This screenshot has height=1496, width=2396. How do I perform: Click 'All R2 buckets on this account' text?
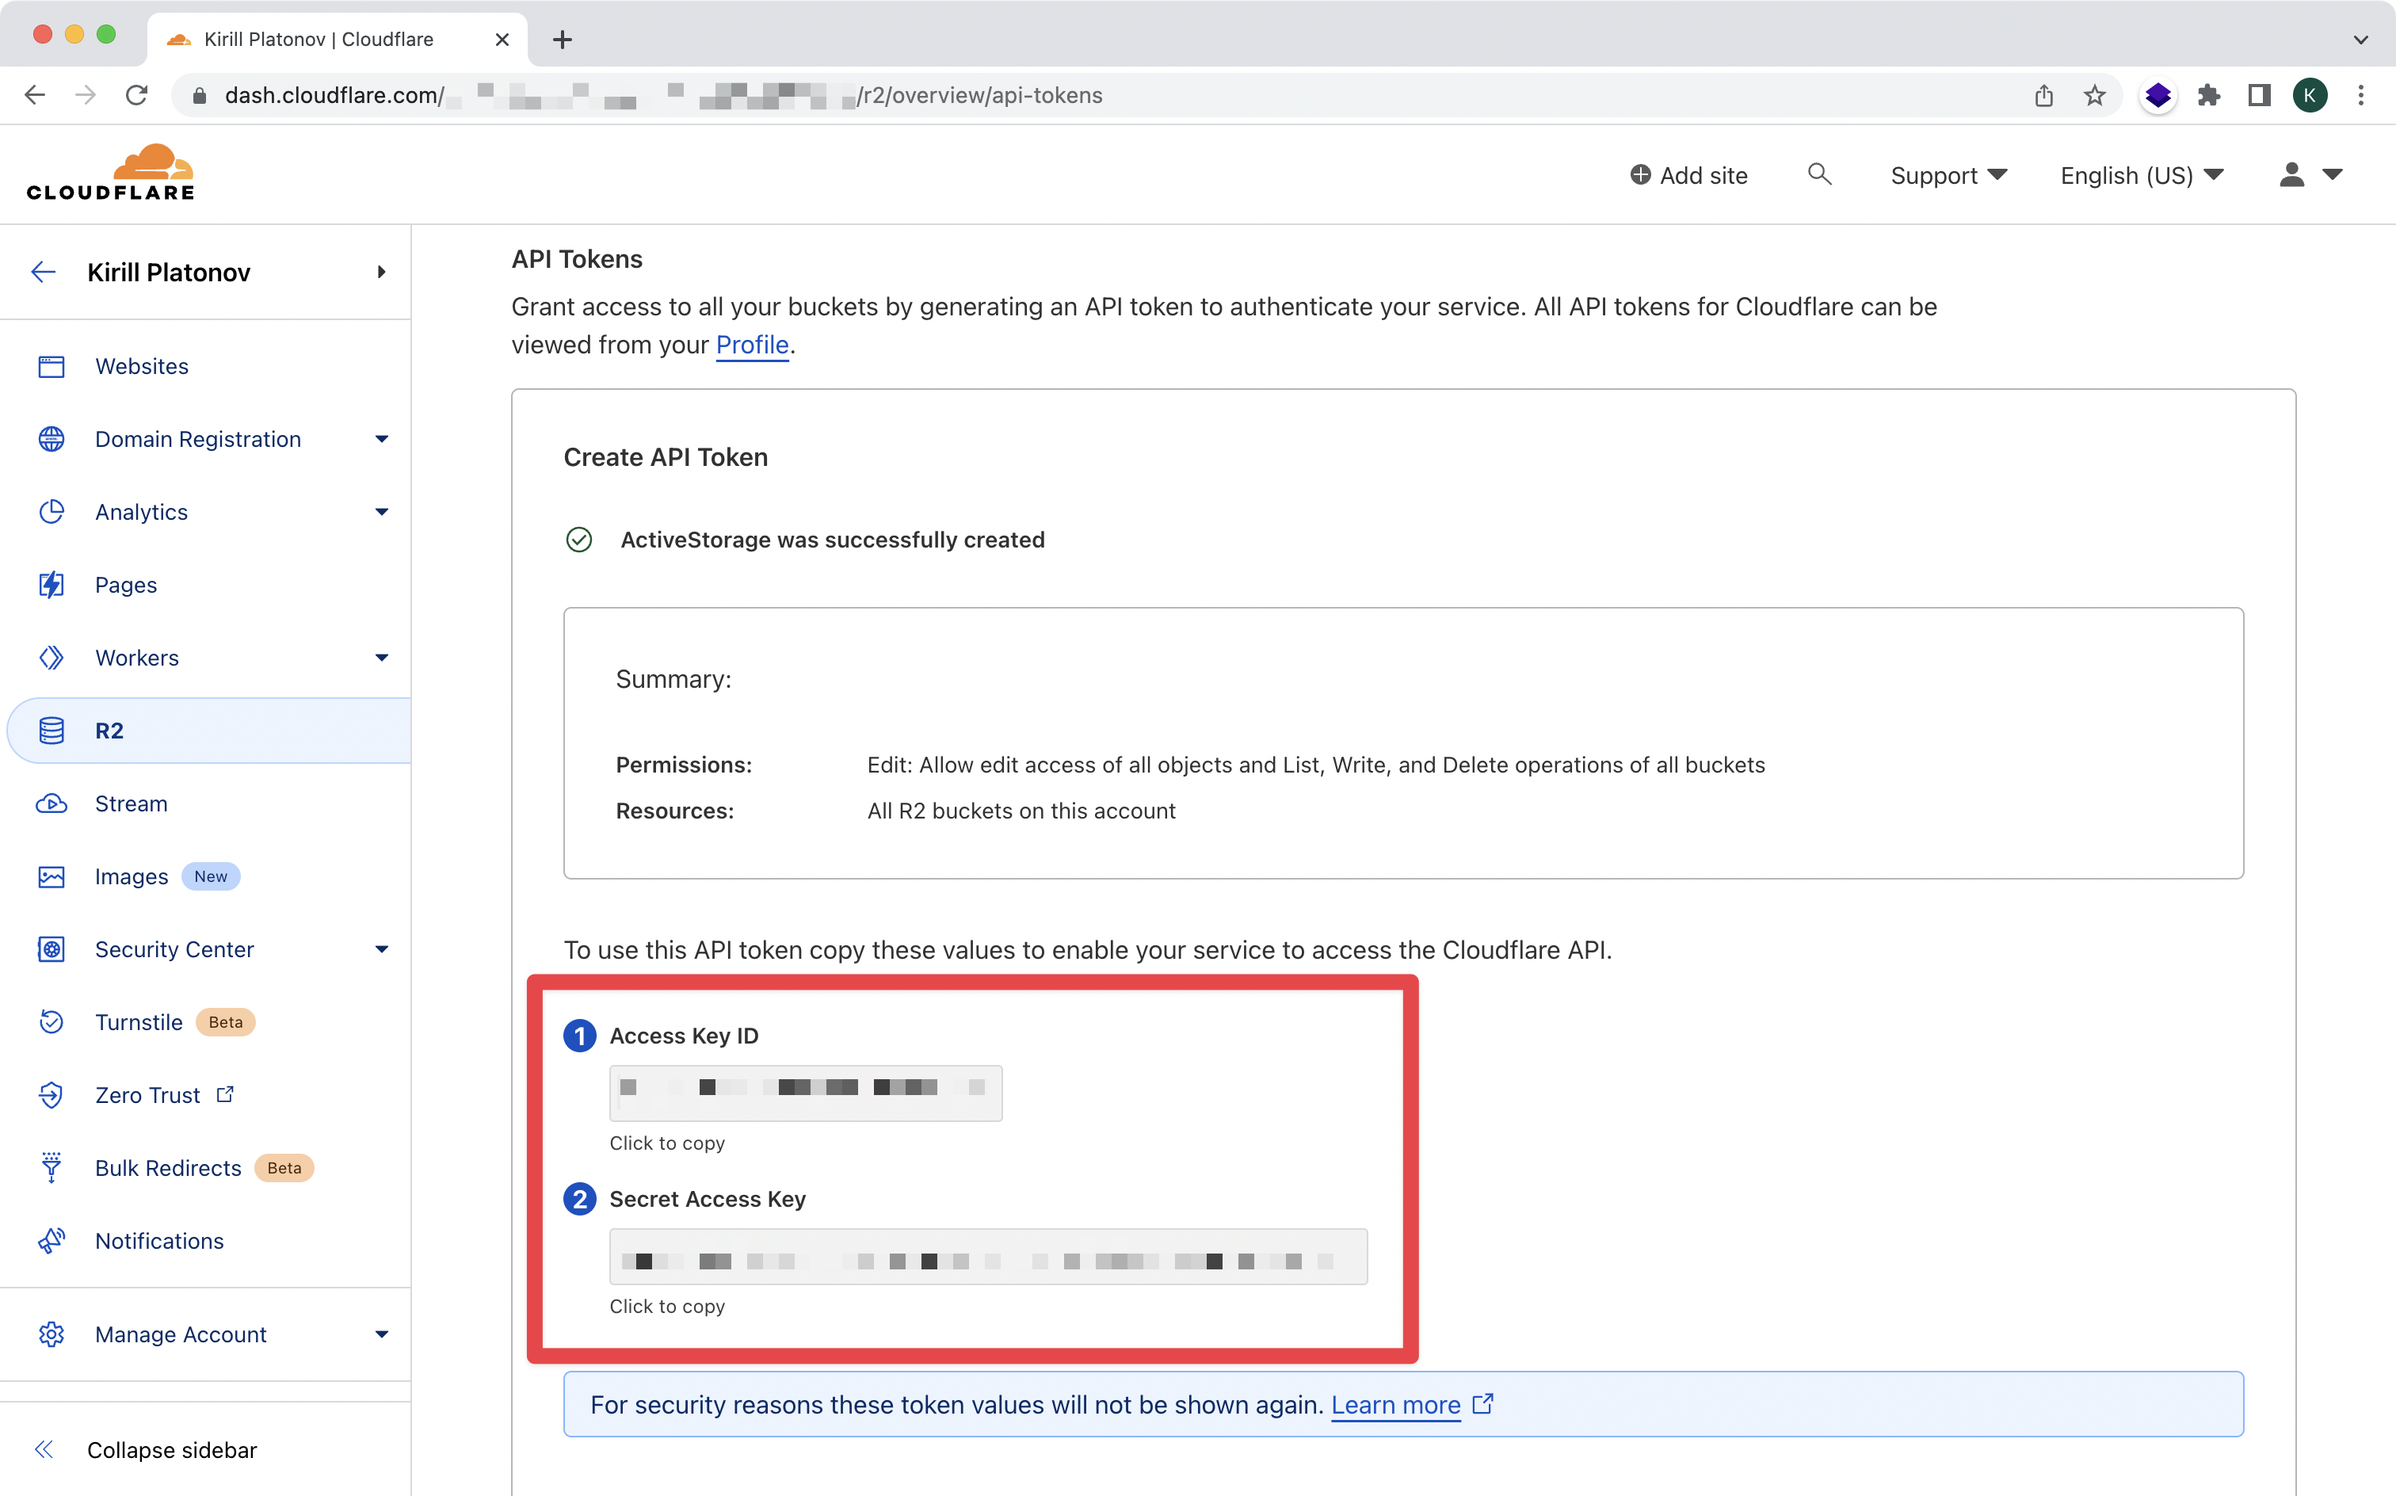pyautogui.click(x=1021, y=811)
